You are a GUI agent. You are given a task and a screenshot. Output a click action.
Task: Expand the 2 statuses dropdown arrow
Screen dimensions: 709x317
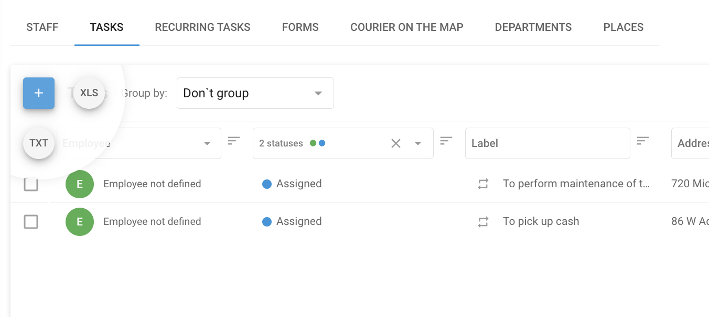418,143
